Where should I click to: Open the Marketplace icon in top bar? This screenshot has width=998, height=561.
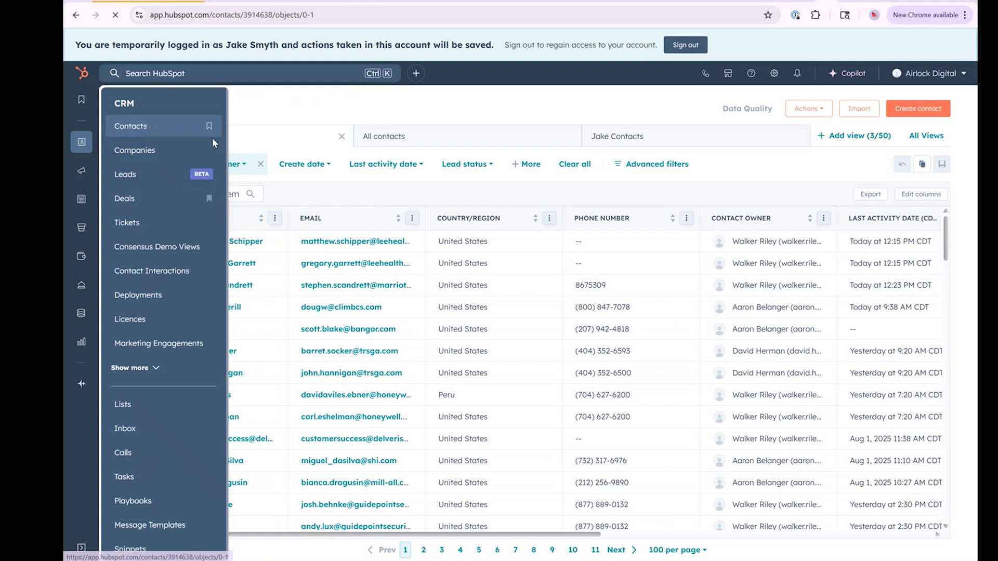point(728,73)
